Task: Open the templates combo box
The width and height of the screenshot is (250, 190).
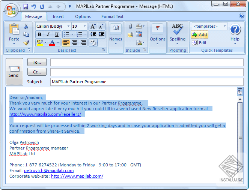Action: point(209,26)
